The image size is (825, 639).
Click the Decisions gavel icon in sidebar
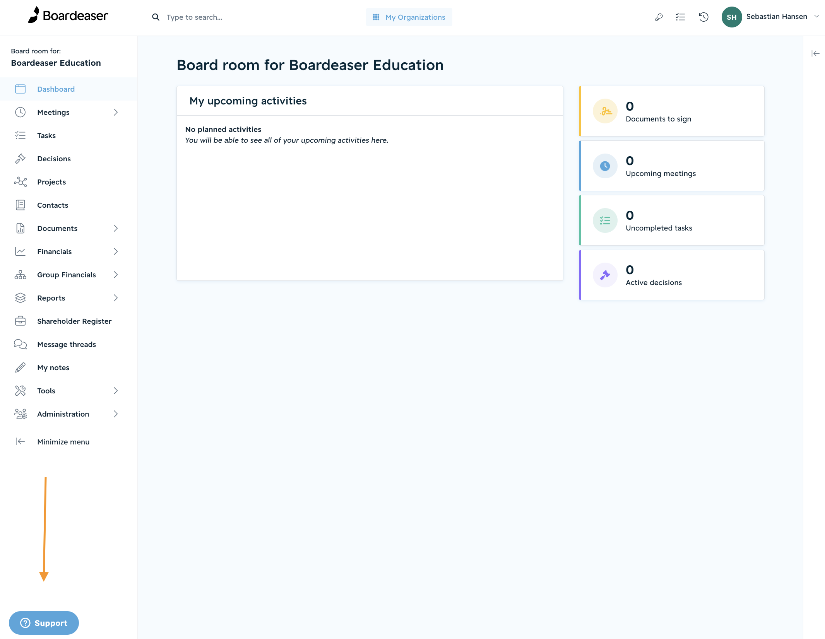(x=20, y=159)
